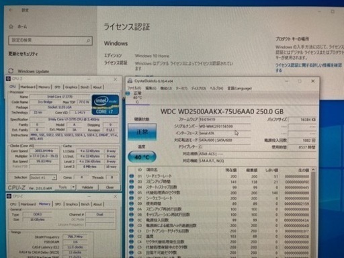This screenshot has height=258, width=344.
Task: Click the Intel Core i7 logo
Action: 105,105
